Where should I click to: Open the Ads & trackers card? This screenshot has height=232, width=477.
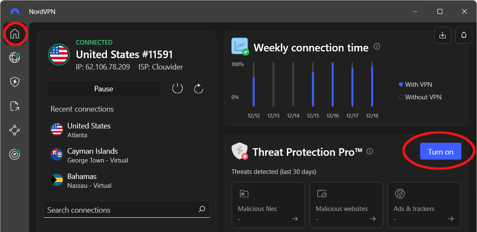(x=424, y=205)
